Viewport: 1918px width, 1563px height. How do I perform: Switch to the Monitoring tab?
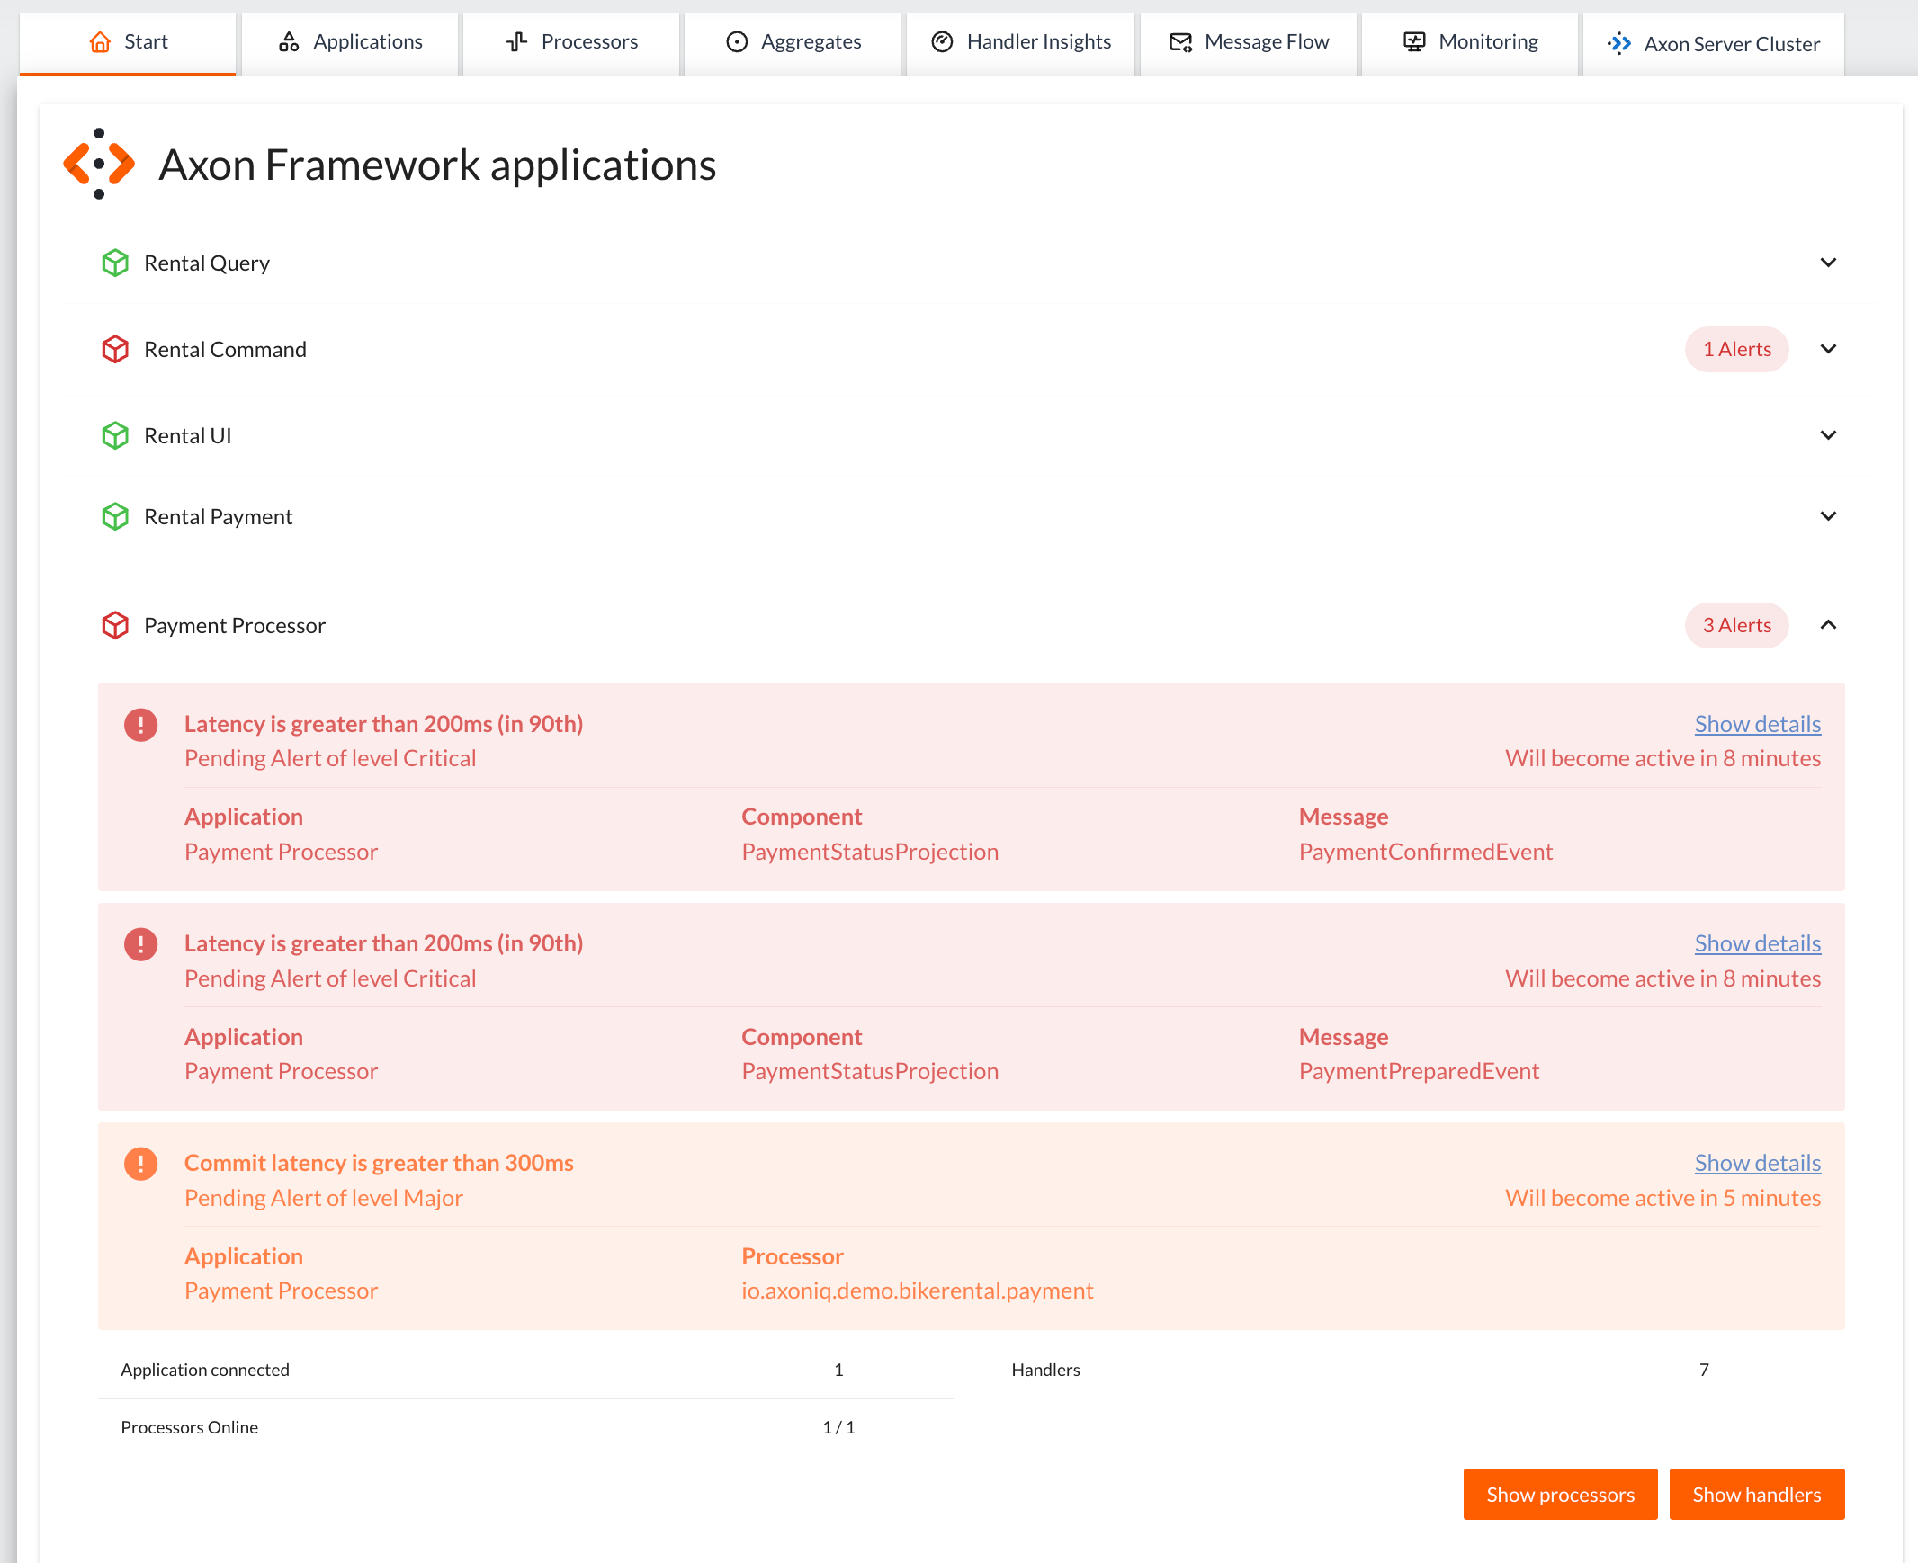click(x=1471, y=42)
